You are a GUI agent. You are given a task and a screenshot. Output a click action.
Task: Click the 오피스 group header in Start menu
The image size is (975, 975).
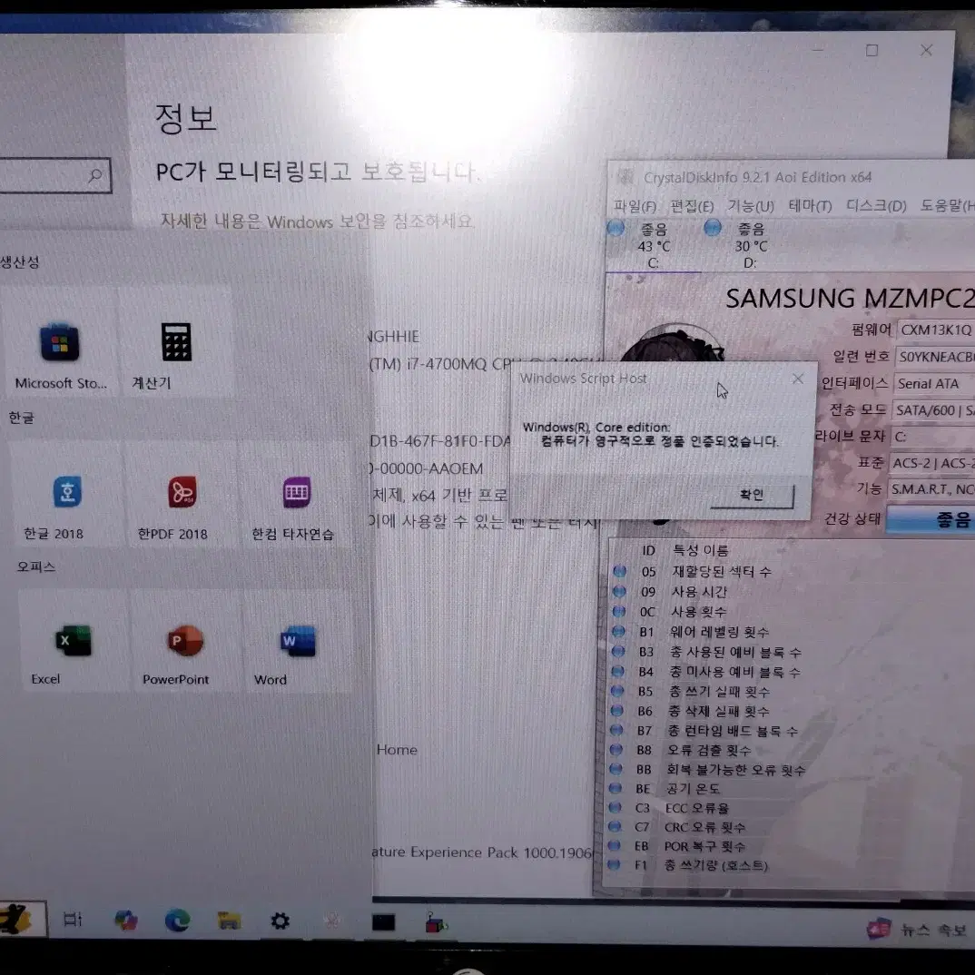pyautogui.click(x=36, y=566)
